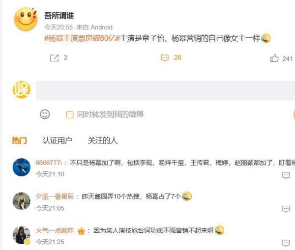Click inside the comment input box

[165, 91]
